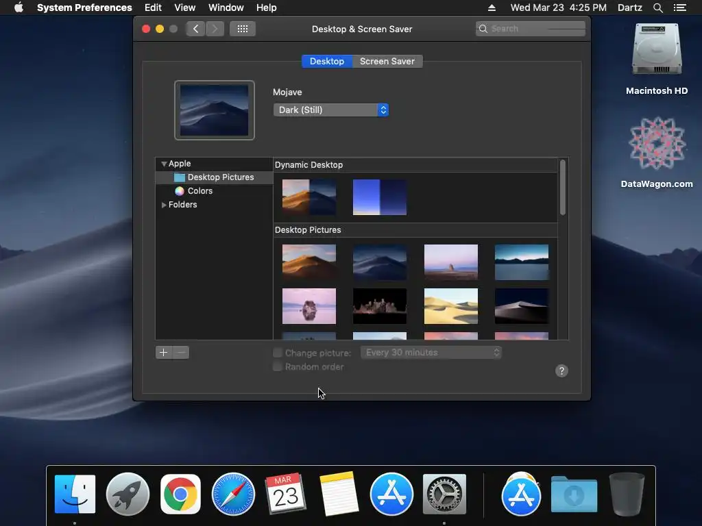
Task: Open Notes from the Dock
Action: coord(339,494)
